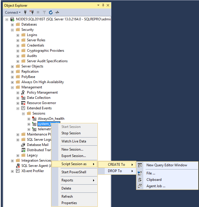The height and width of the screenshot is (207, 199).
Task: Select Stop Session in context menu
Action: click(x=71, y=133)
